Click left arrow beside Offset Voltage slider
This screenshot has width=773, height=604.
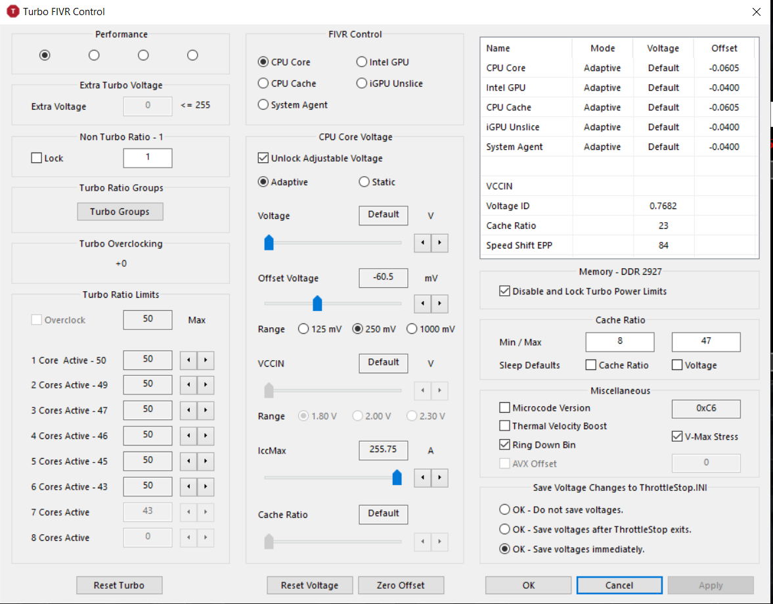click(x=422, y=304)
